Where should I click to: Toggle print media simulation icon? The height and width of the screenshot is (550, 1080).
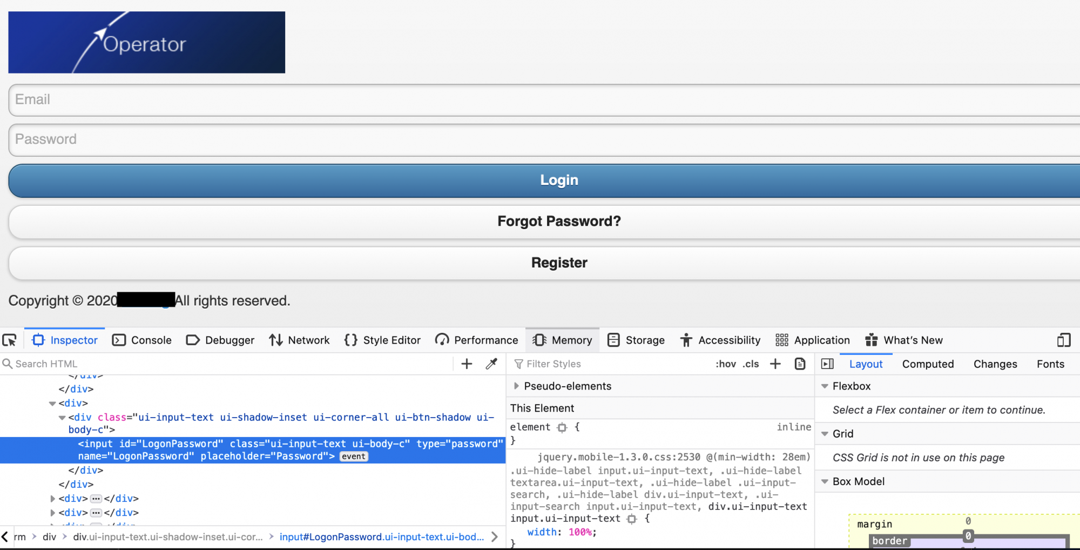coord(800,364)
